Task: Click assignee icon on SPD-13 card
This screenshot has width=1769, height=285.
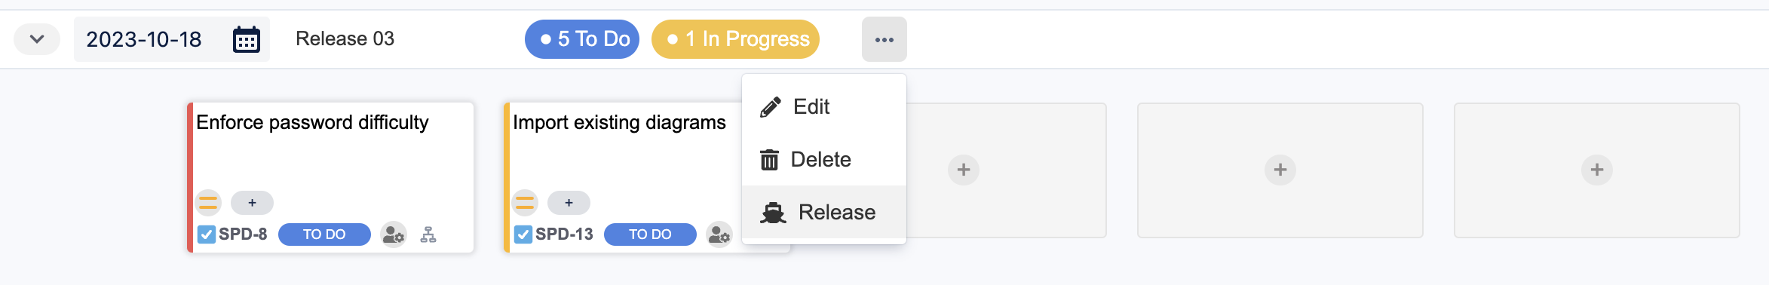Action: point(719,234)
